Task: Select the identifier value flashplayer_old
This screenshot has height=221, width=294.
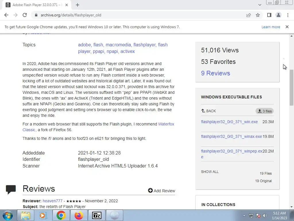Action: tap(93, 159)
